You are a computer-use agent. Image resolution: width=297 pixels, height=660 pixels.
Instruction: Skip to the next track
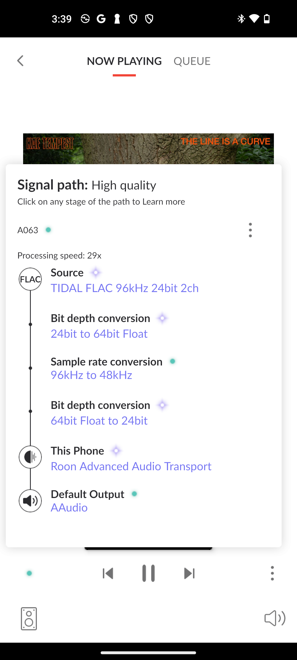[189, 573]
